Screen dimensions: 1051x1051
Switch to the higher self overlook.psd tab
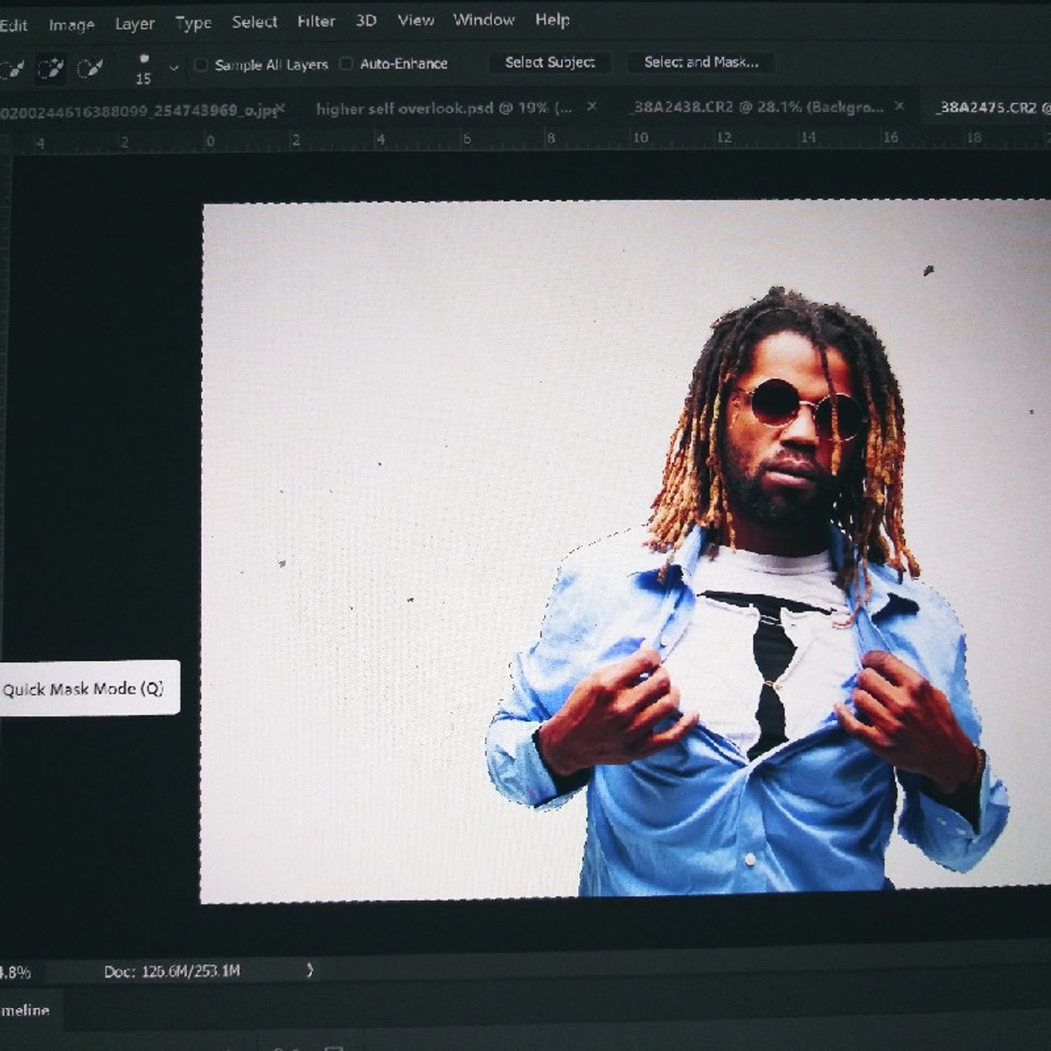pos(444,108)
